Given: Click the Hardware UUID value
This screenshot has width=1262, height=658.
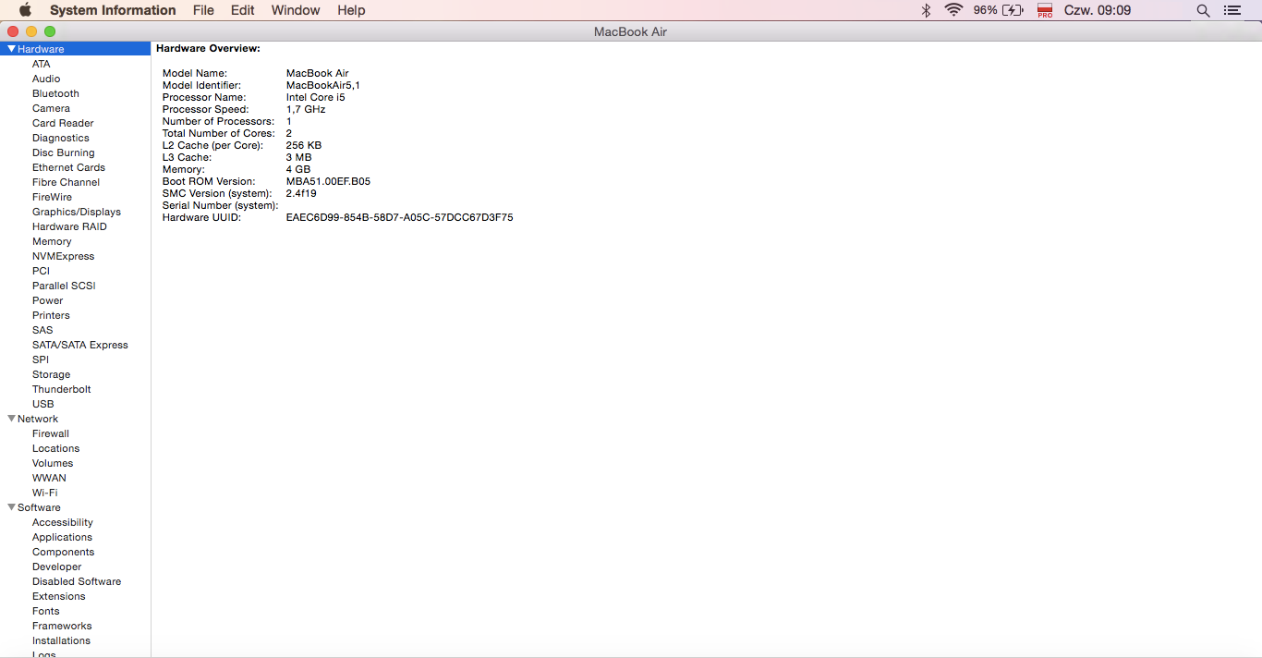Looking at the screenshot, I should click(399, 218).
